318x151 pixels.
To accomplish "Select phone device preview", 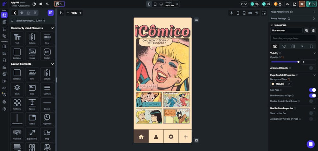I will (149, 4).
